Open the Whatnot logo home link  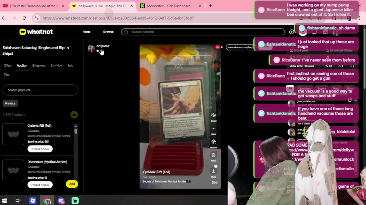tap(36, 32)
